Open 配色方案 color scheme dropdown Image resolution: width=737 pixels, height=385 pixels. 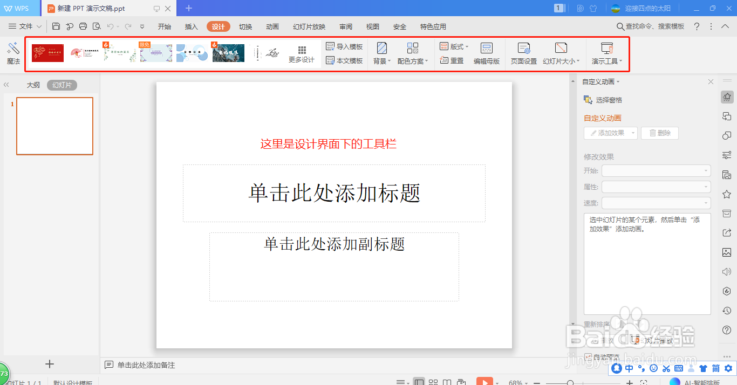[x=413, y=54]
